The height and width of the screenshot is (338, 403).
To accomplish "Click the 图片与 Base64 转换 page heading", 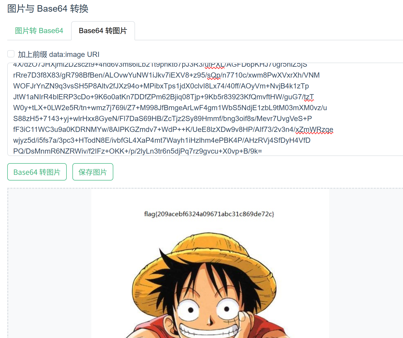I will [x=48, y=9].
